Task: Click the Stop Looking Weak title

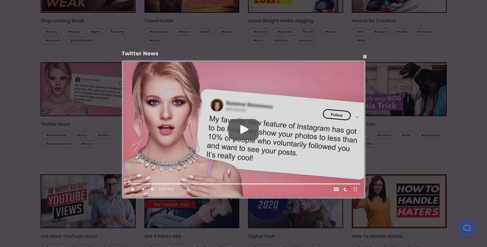Action: pos(62,21)
